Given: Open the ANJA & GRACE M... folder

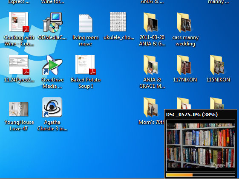Looking at the screenshot, I should click(x=151, y=65).
